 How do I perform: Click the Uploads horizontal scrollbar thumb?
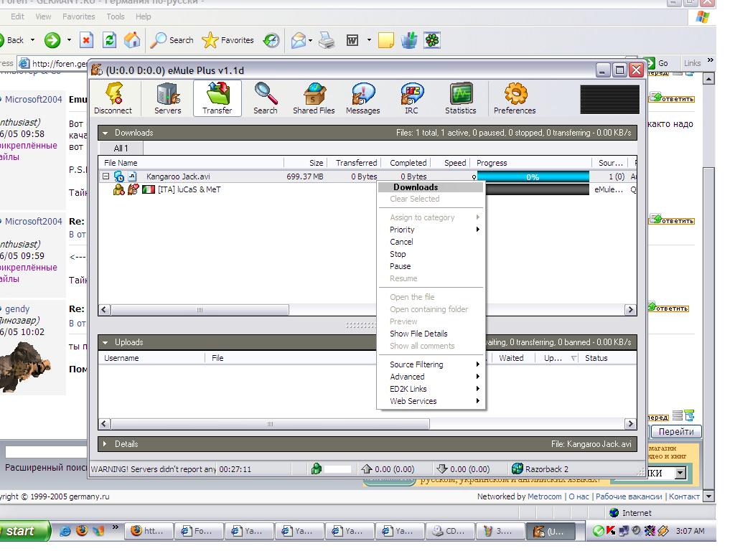[270, 424]
